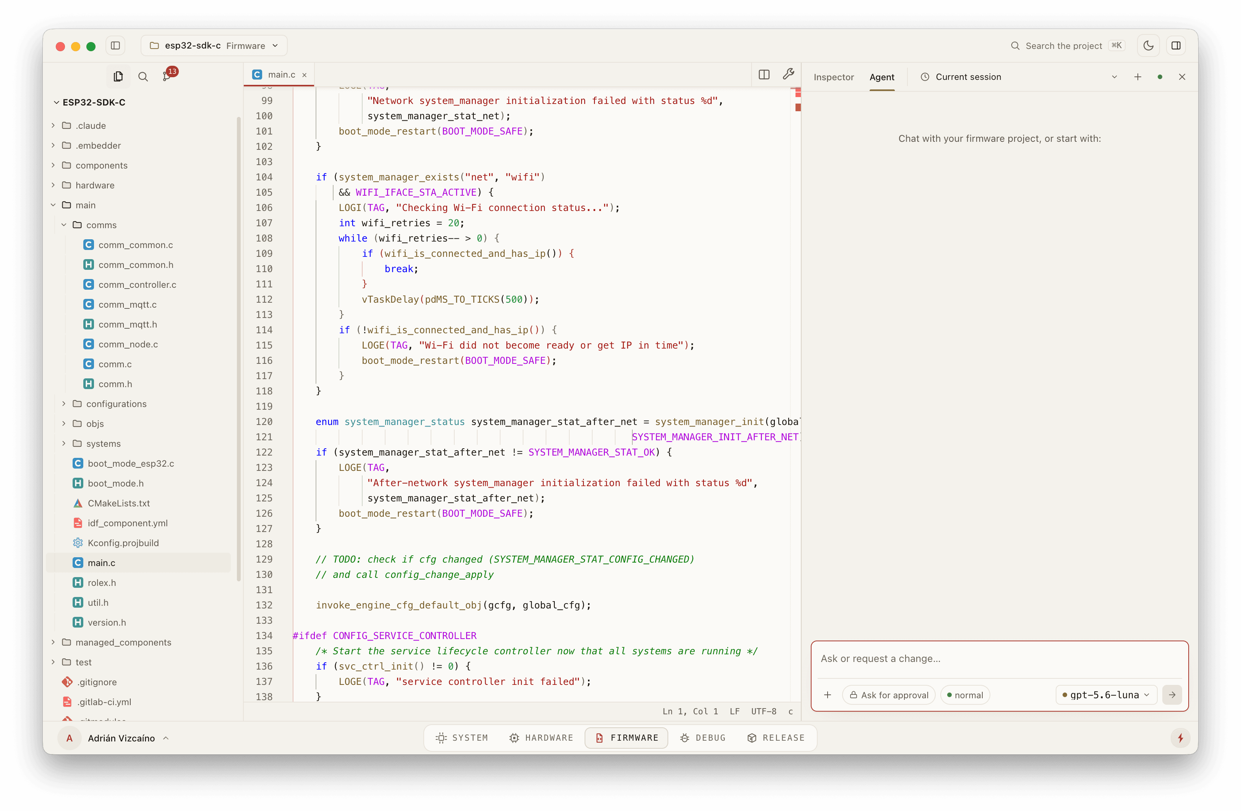Expand the .claude folder

(x=53, y=125)
